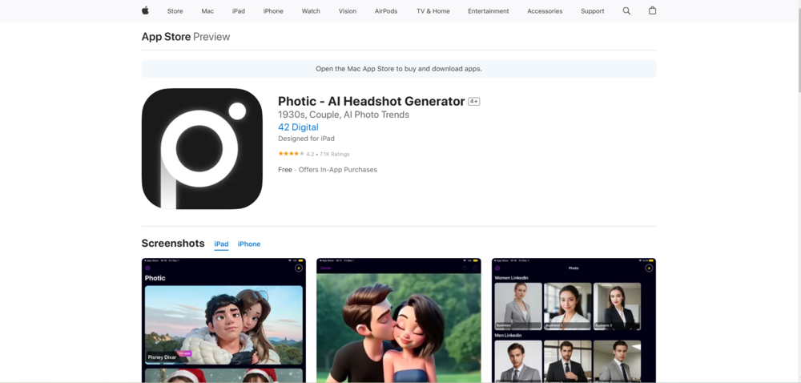Image resolution: width=801 pixels, height=383 pixels.
Task: Select iPhone in navigation bar
Action: pos(273,11)
